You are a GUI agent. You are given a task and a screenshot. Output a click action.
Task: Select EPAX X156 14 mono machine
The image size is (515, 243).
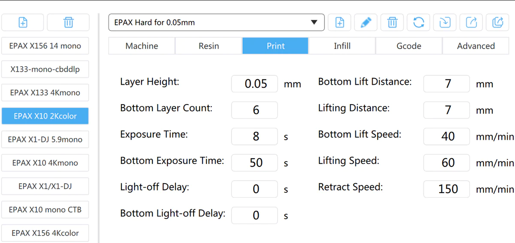(x=45, y=46)
